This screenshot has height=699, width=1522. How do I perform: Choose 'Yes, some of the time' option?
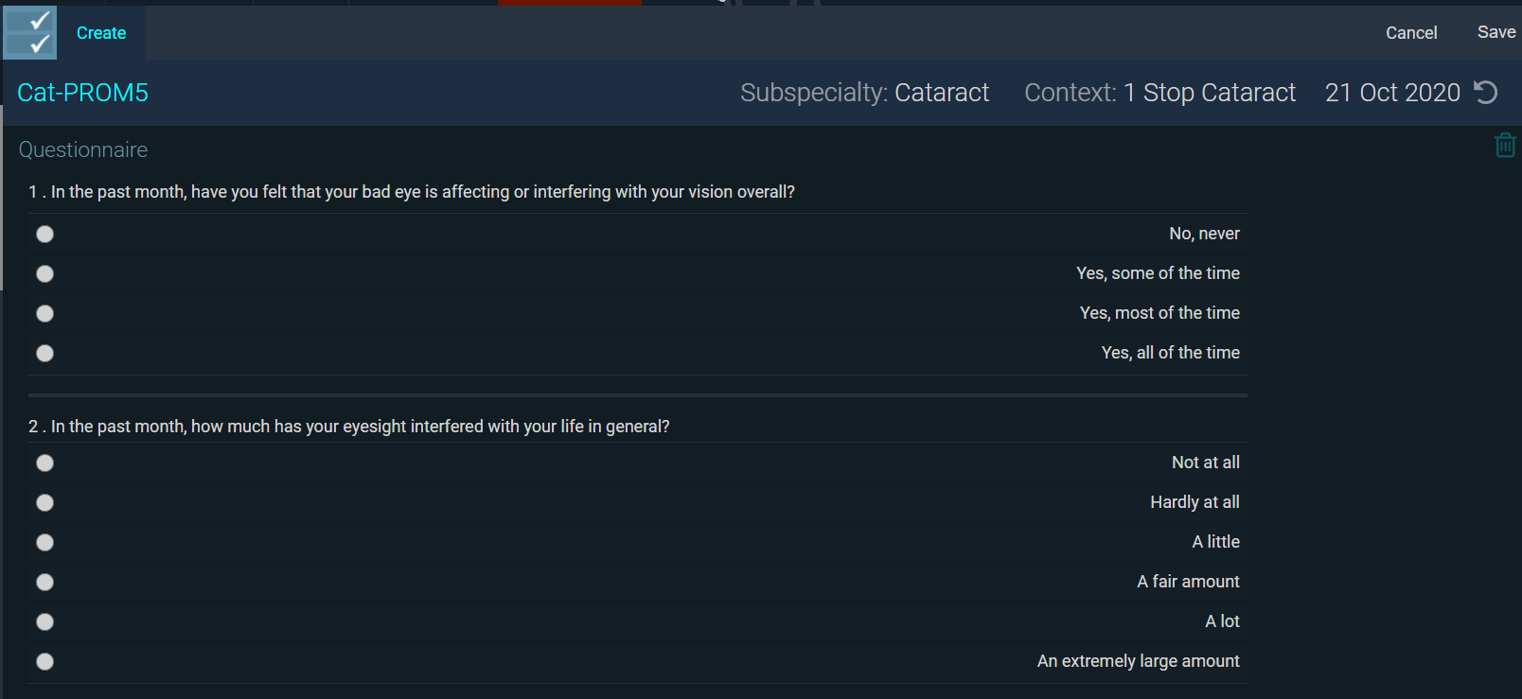pos(44,273)
